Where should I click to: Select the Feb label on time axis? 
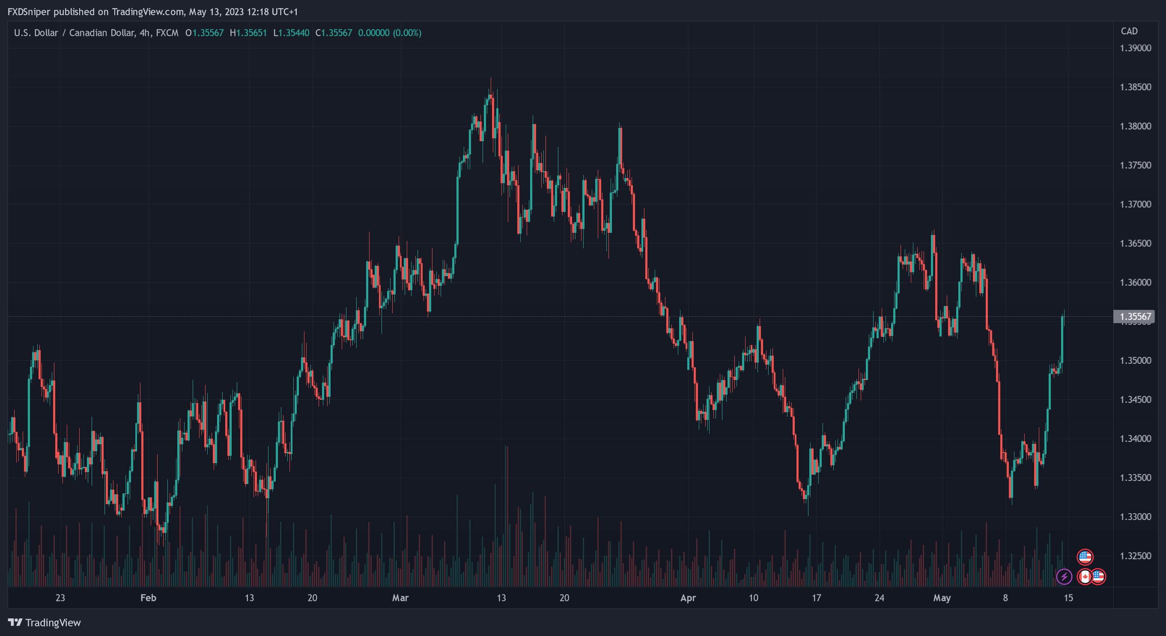pos(148,597)
